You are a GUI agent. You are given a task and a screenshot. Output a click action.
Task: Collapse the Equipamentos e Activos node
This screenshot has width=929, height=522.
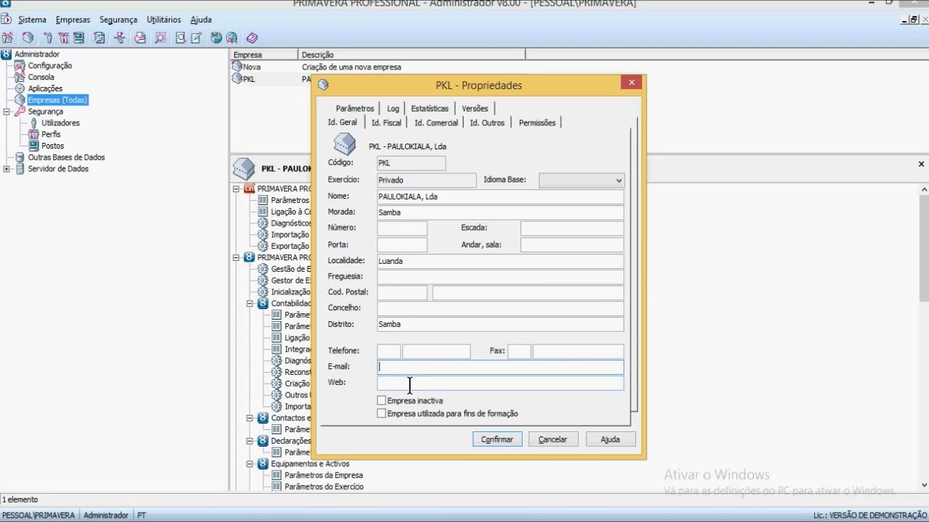[250, 464]
